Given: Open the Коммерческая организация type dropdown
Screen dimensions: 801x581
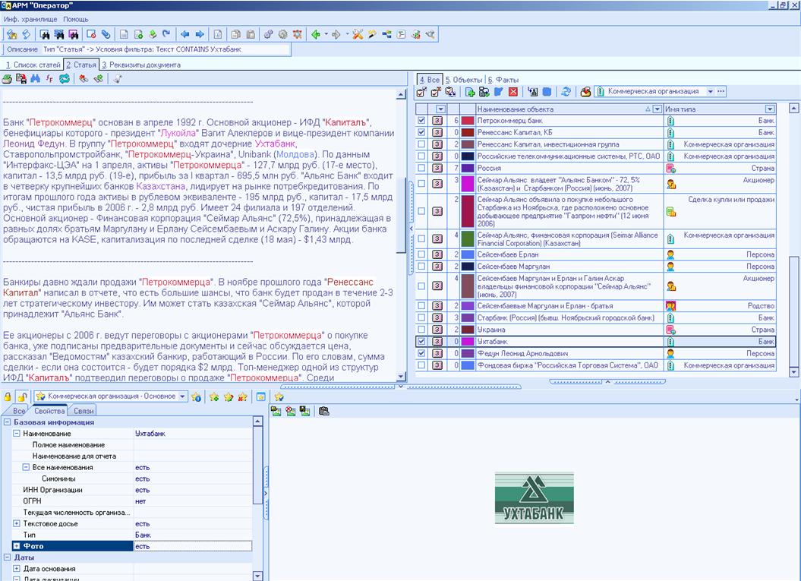Looking at the screenshot, I should (x=710, y=91).
